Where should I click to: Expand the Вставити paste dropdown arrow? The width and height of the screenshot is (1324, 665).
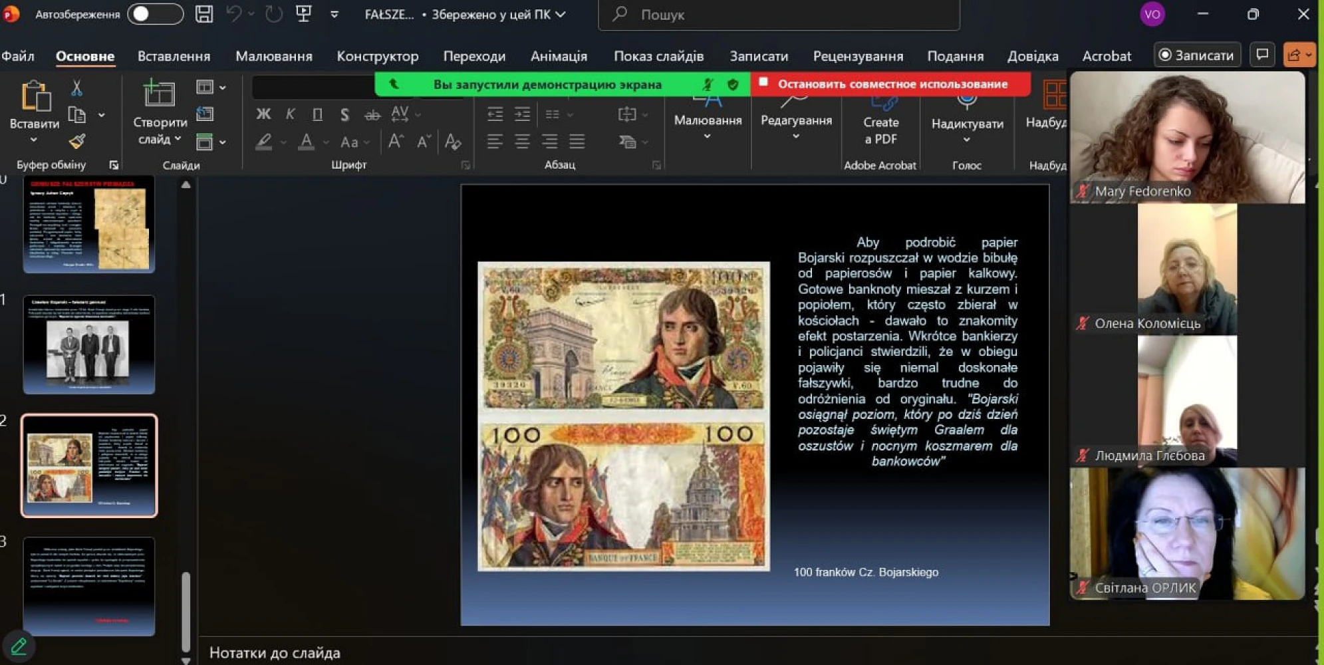[x=33, y=140]
